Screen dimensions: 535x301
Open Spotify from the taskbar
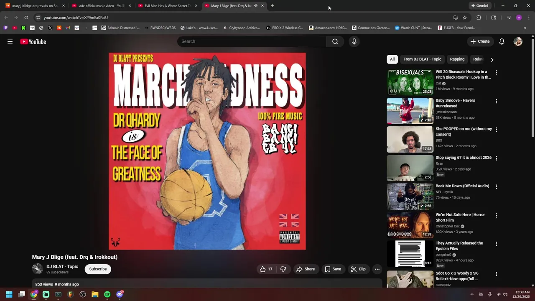click(107, 294)
